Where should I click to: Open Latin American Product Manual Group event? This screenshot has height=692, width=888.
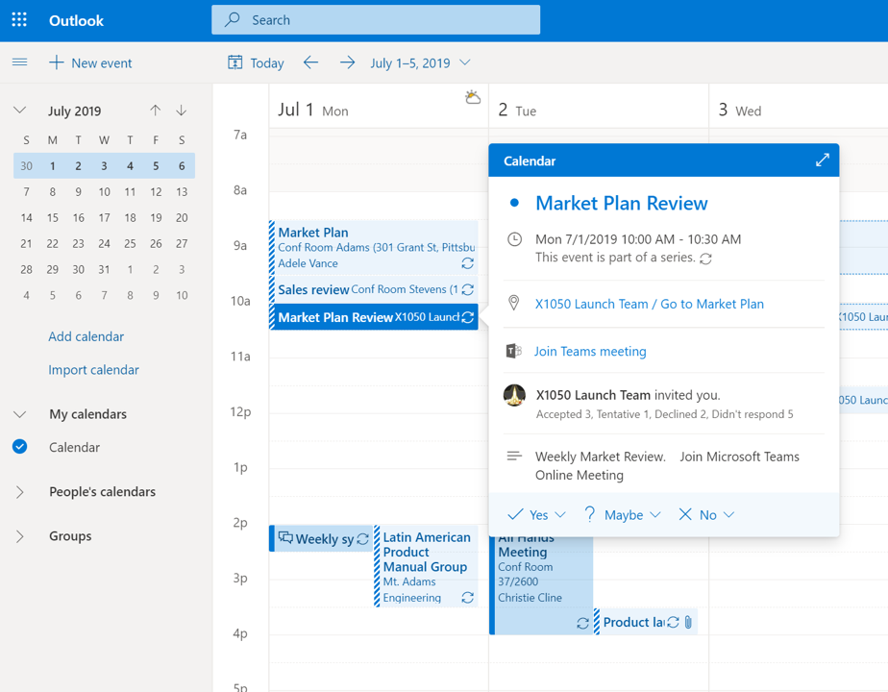point(426,567)
